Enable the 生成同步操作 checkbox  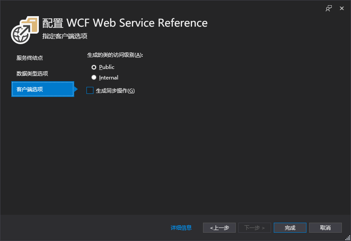(x=90, y=90)
